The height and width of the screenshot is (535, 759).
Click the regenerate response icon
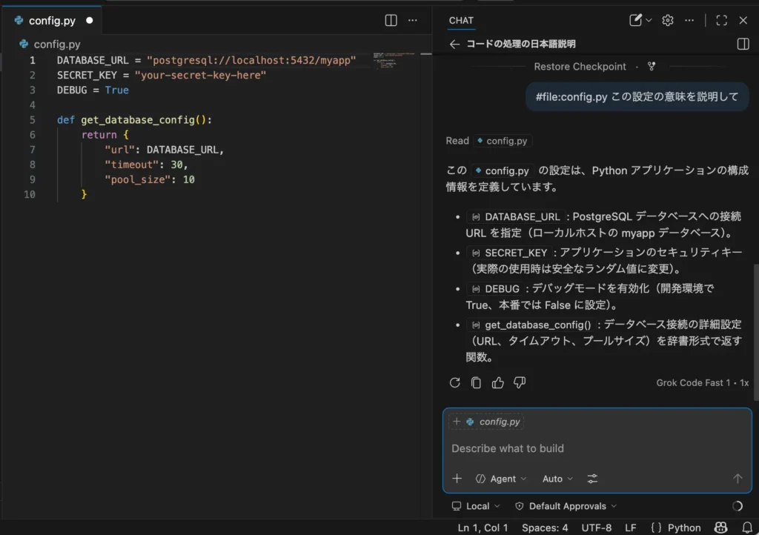(455, 383)
